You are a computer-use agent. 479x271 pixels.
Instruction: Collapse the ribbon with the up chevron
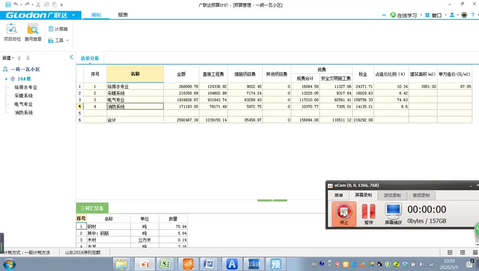384,15
